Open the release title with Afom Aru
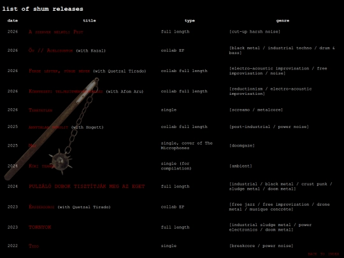This screenshot has height=258, width=344. (66, 91)
